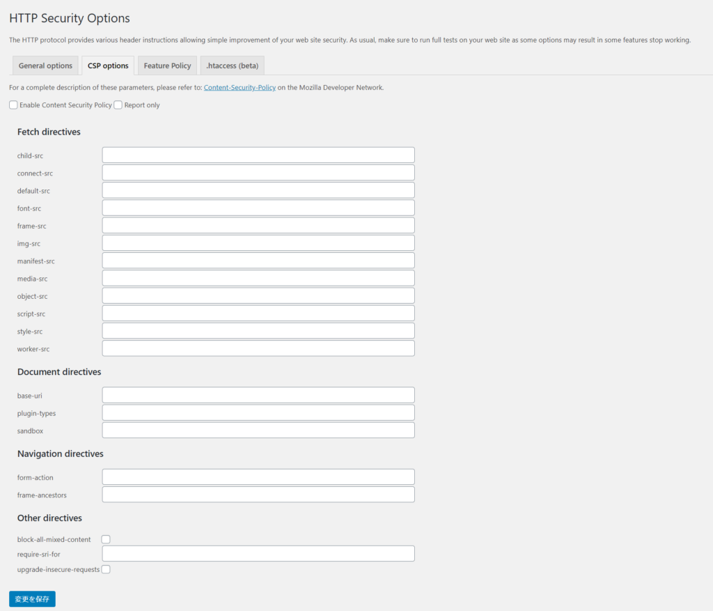Check the block-all-mixed-content option
The image size is (713, 611).
pos(105,539)
